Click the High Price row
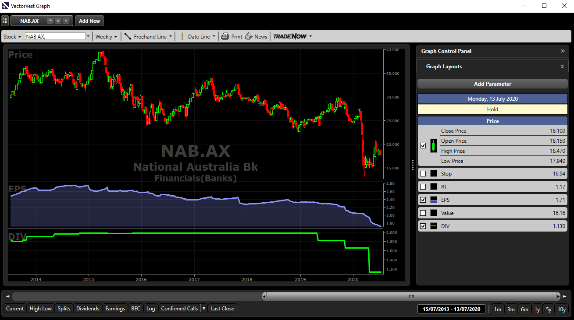This screenshot has width=574, height=320. click(503, 151)
